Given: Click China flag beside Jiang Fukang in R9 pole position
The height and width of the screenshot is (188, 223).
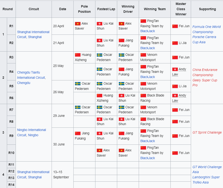Looking at the screenshot, I should [78, 133].
